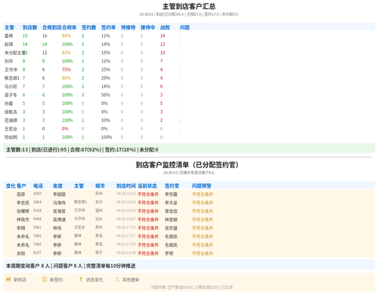Select the 到店数 column header
Screen dimensions: 378x304
[29, 27]
